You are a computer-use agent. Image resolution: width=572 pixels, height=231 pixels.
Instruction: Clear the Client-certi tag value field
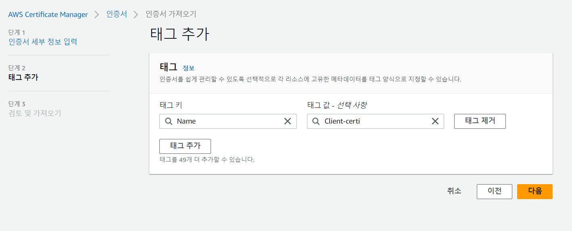coord(435,121)
